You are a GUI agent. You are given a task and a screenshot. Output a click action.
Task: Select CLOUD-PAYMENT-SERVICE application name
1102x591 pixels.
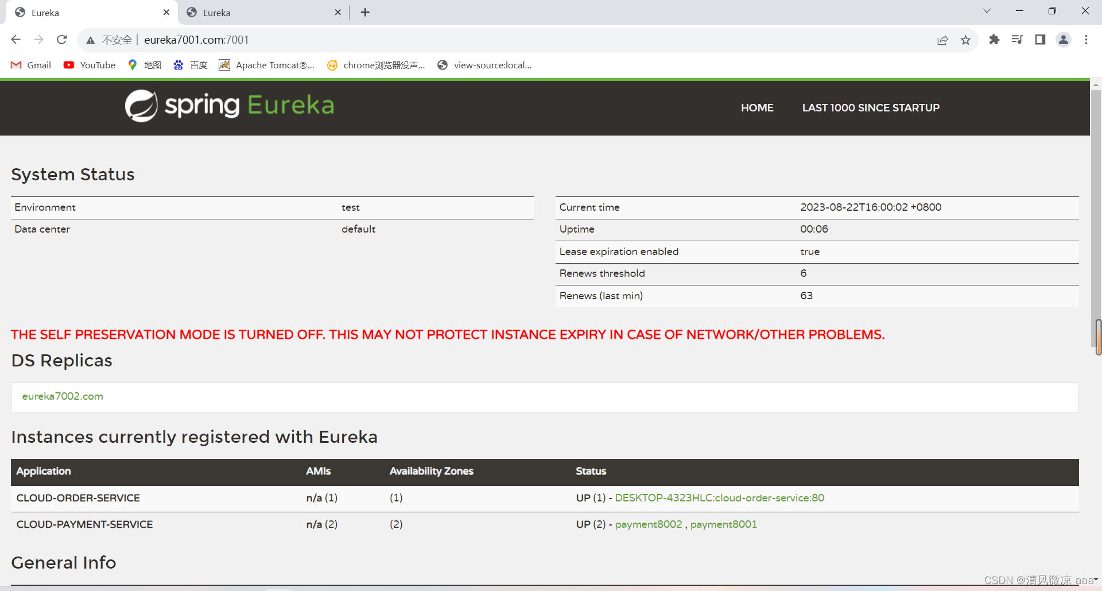coord(84,524)
